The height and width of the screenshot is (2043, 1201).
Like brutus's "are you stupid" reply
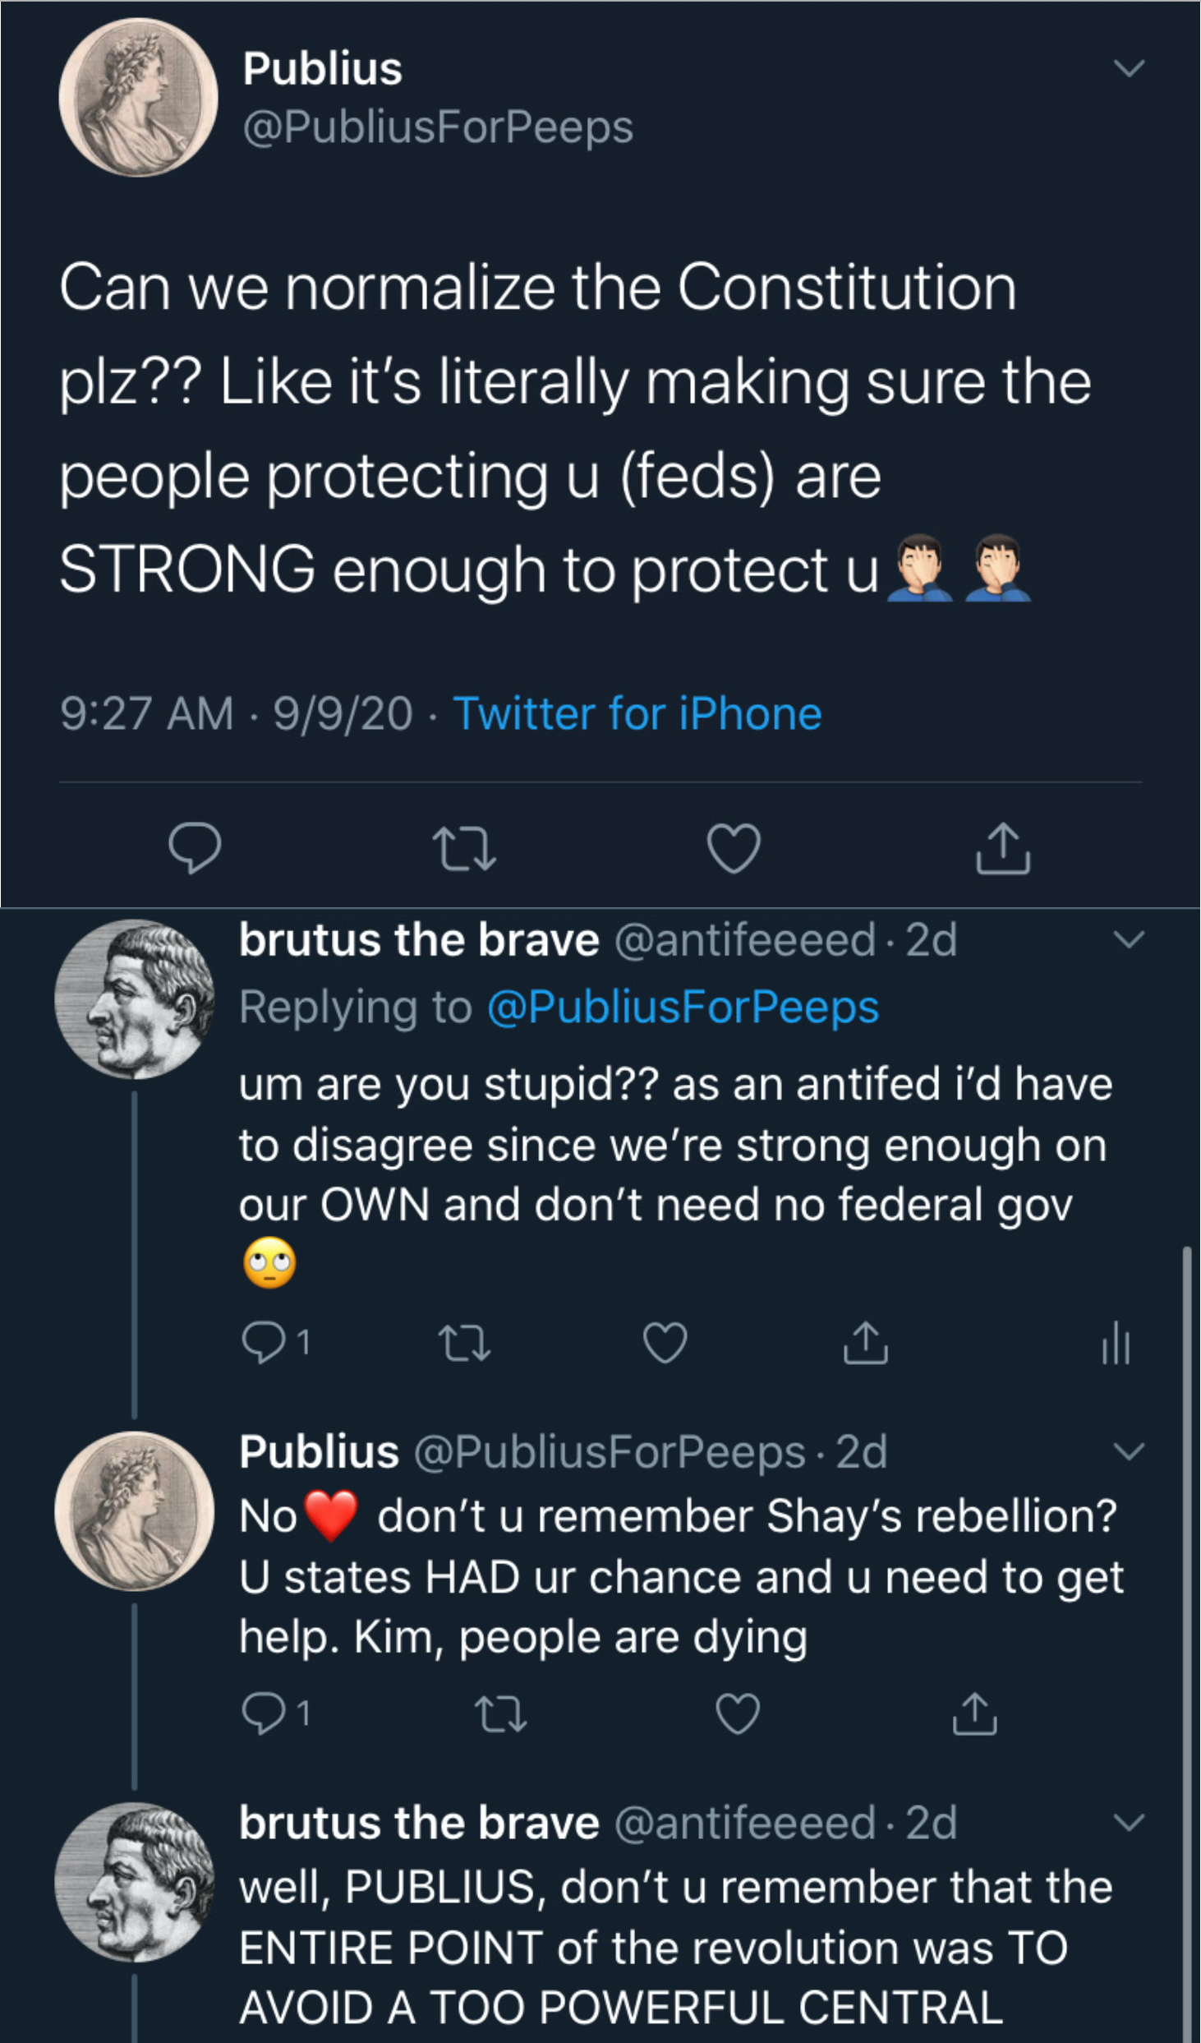665,1343
